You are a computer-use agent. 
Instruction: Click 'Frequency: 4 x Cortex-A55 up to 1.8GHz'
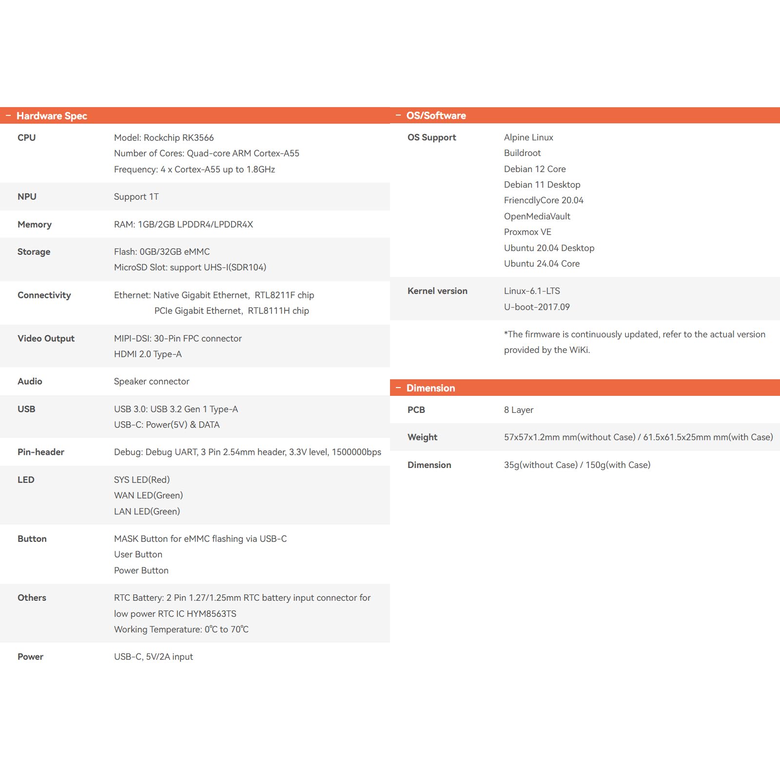195,169
